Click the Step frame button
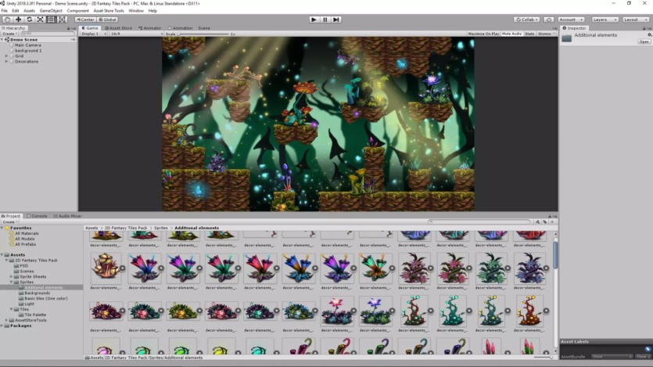The height and width of the screenshot is (367, 653). 336,20
